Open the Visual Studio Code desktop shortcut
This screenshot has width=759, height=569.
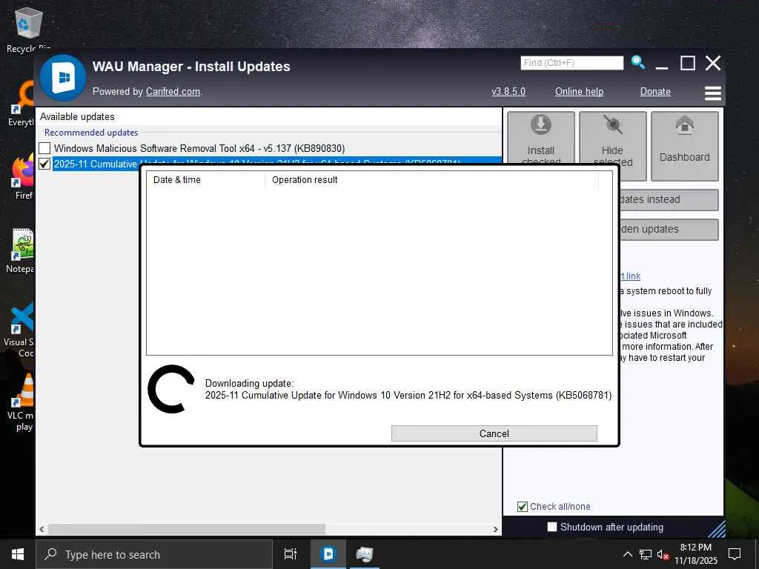tap(19, 329)
